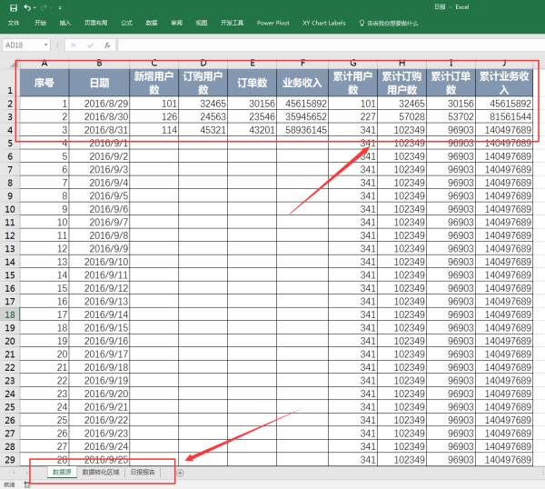Click the Insert Function fx icon
The image size is (545, 489).
(x=107, y=45)
